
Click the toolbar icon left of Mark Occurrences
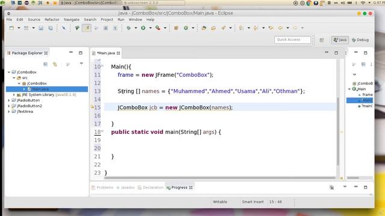(x=77, y=28)
